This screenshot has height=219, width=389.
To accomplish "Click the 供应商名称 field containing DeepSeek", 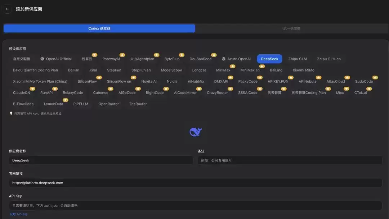I will [101, 160].
